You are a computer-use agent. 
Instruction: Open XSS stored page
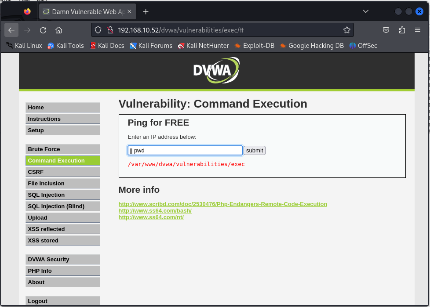click(x=63, y=240)
